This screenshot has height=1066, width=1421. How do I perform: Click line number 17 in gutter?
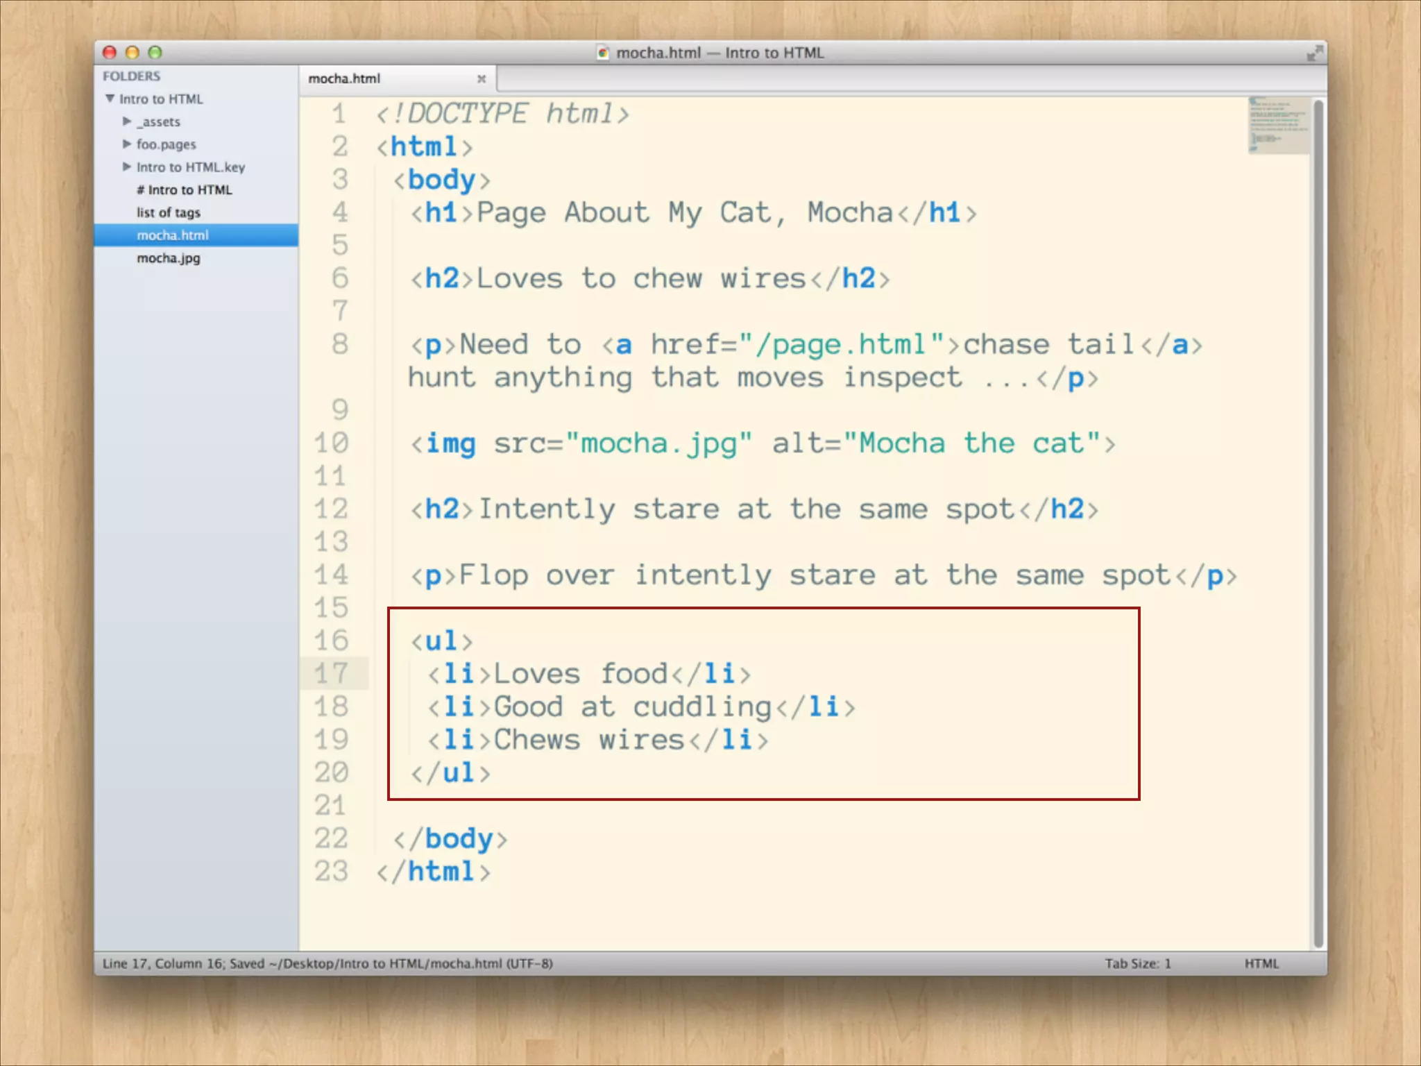coord(331,673)
